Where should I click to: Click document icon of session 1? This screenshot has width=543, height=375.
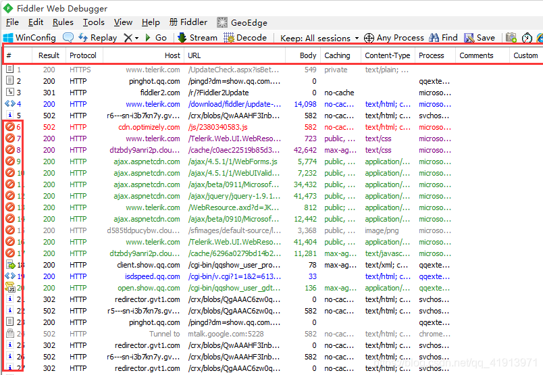pos(10,69)
